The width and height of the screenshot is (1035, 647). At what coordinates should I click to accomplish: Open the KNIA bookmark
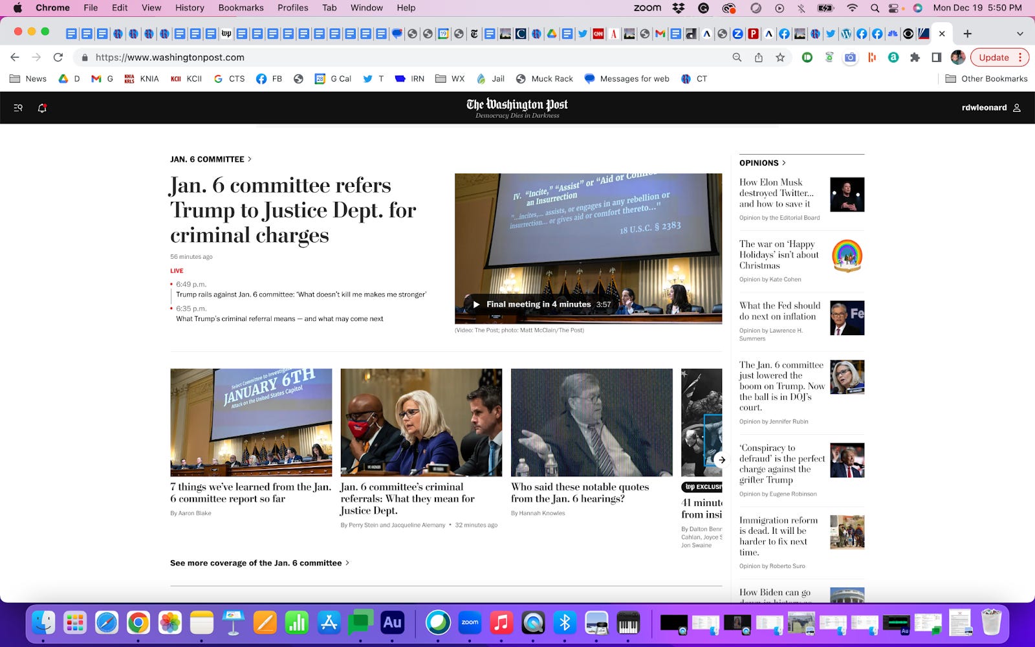click(x=142, y=79)
